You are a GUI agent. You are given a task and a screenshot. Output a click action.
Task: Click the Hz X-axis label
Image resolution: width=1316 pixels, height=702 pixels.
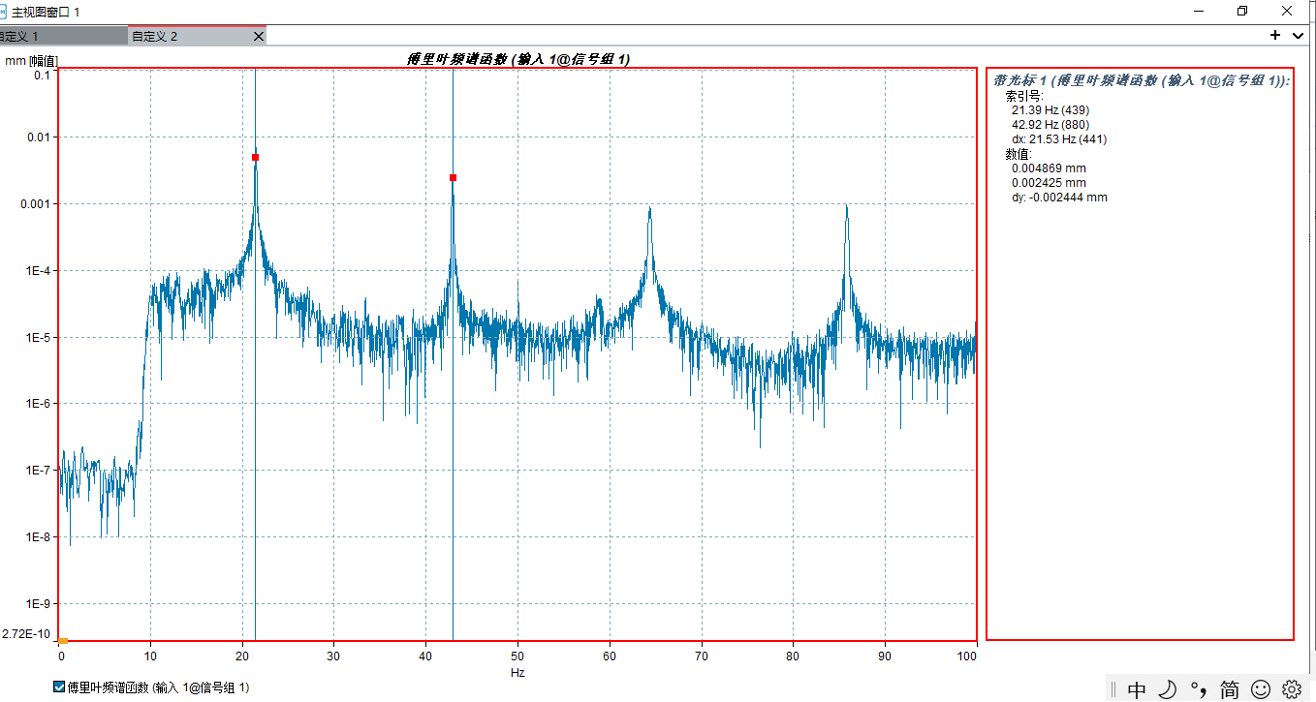tap(517, 672)
